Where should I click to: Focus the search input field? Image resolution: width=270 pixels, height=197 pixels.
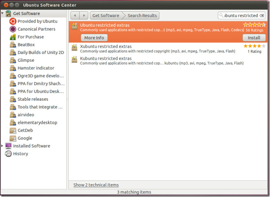pos(241,15)
